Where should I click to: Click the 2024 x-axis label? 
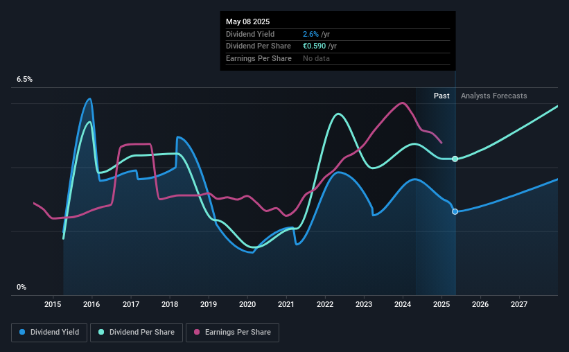403,304
